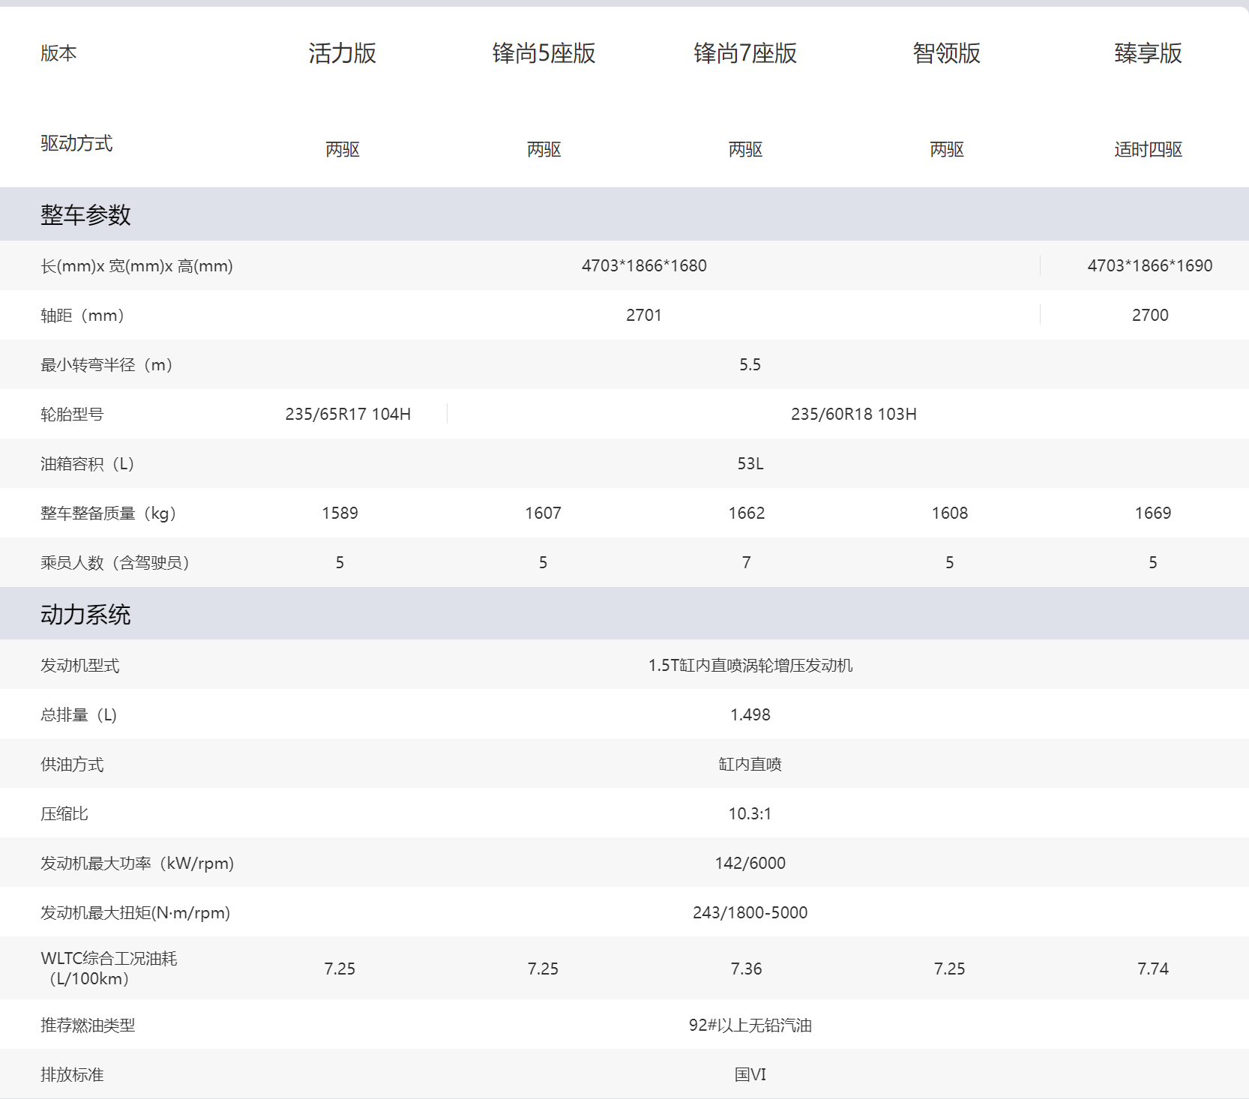This screenshot has height=1099, width=1249.
Task: Click the 2701 wheelbase value
Action: point(644,315)
